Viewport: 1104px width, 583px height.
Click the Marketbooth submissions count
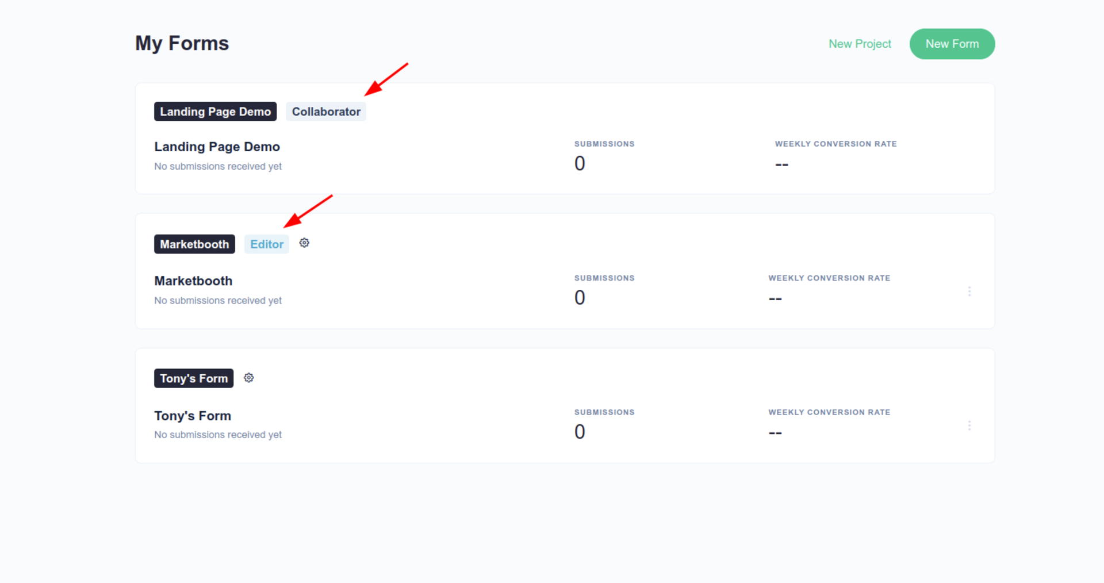pos(580,298)
